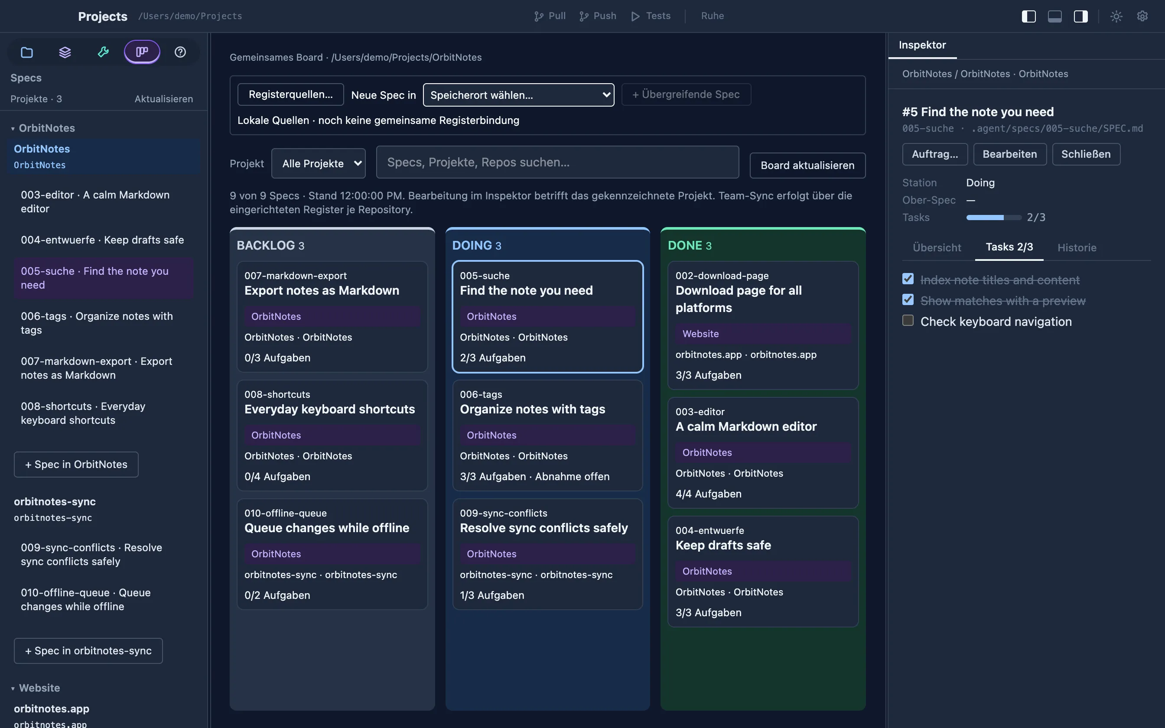Select the kanban board specs icon
Screen dimensions: 1165x728
(142, 52)
